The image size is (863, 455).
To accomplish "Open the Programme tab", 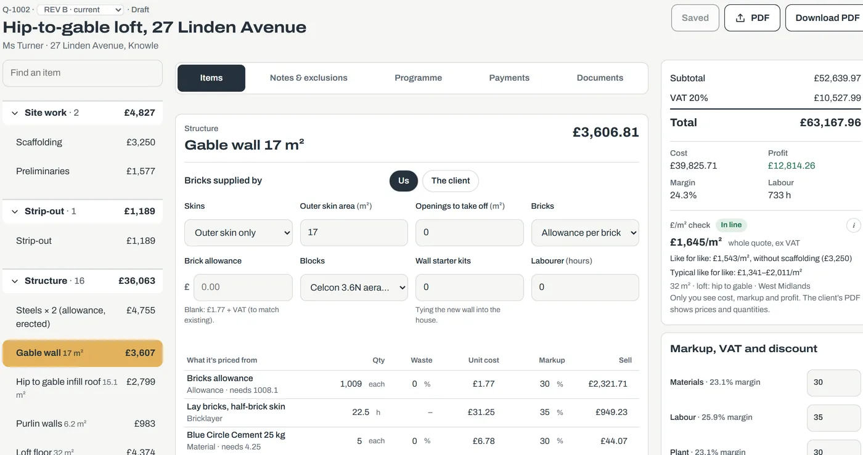I will click(419, 78).
